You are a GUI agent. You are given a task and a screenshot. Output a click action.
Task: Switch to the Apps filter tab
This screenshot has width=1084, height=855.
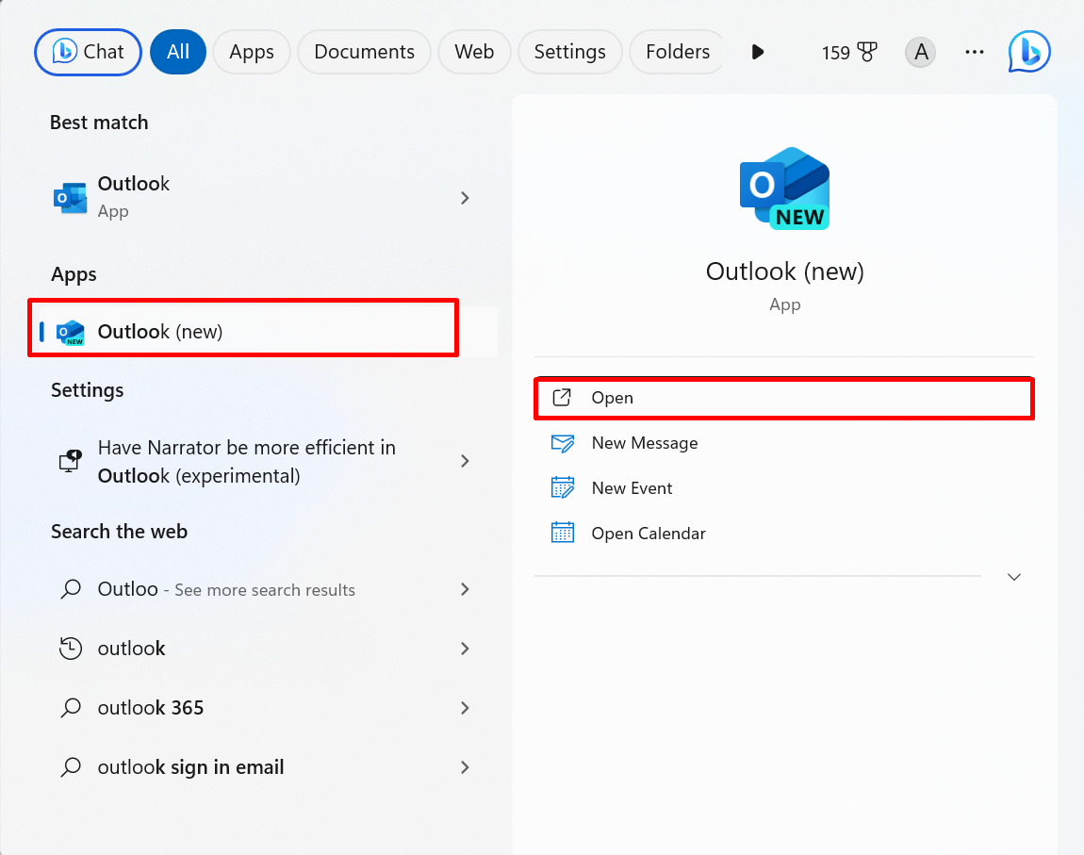pyautogui.click(x=252, y=52)
